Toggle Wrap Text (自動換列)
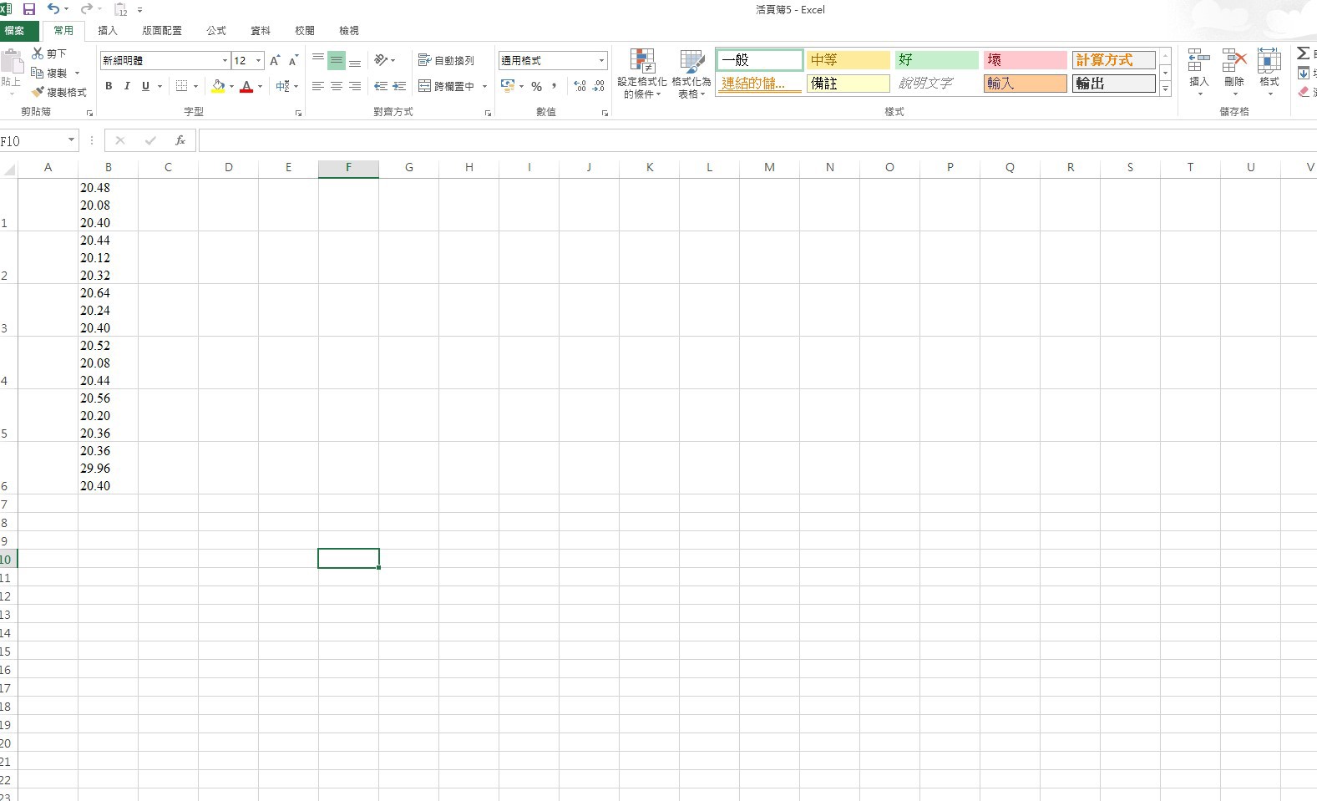 (446, 60)
